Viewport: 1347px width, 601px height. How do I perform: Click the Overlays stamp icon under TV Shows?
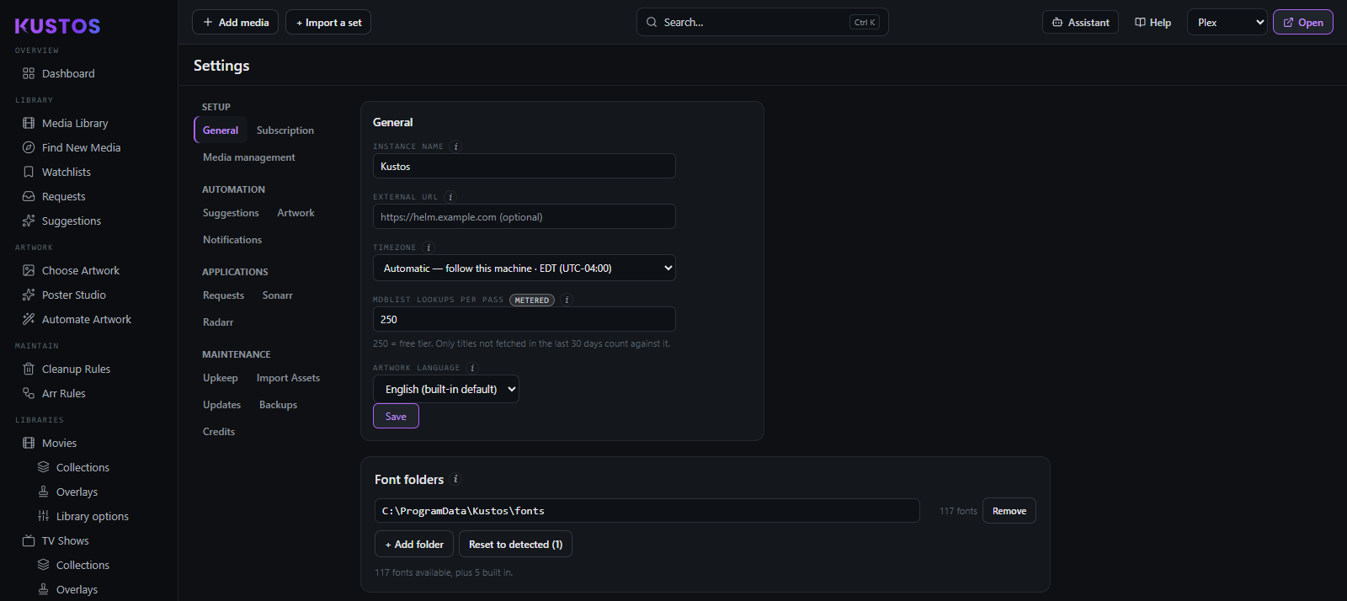coord(44,589)
